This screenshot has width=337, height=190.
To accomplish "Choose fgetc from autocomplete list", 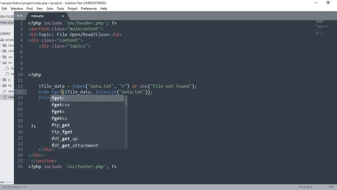I will click(x=87, y=98).
